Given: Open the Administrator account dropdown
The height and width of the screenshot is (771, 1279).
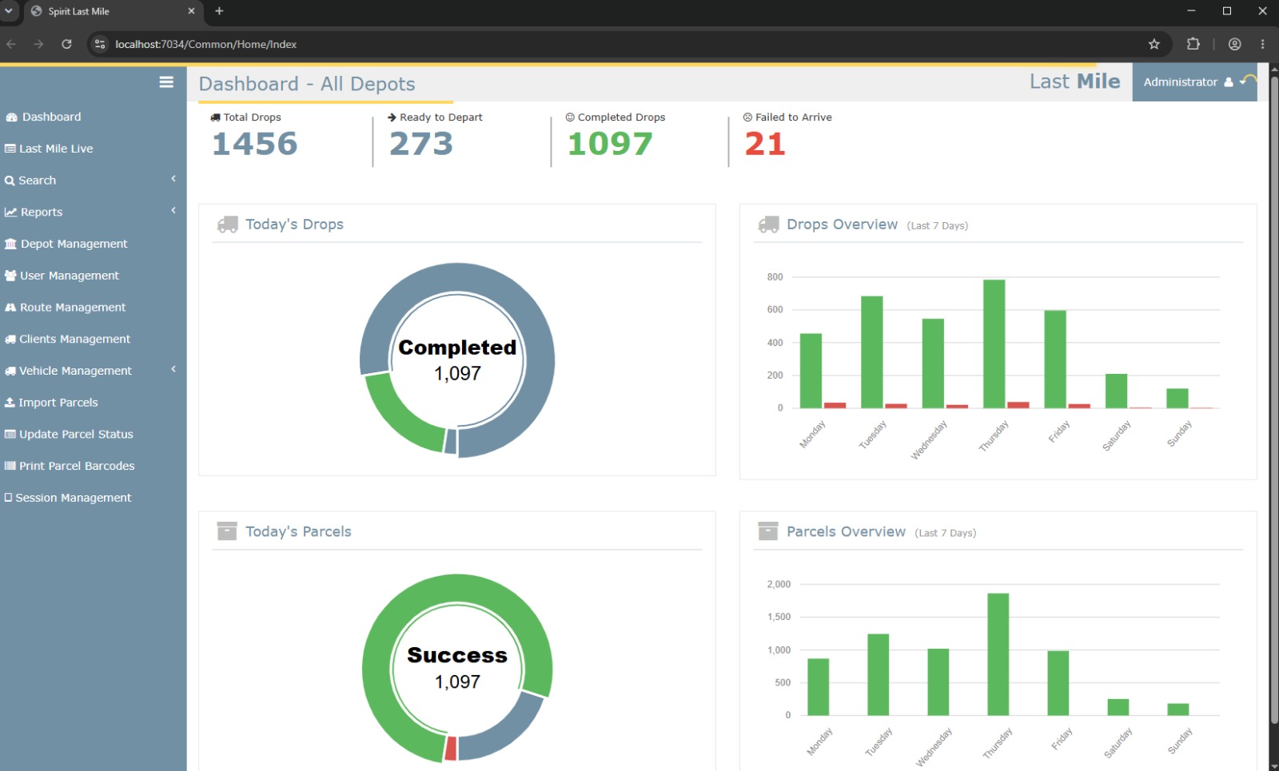Looking at the screenshot, I should [1194, 82].
